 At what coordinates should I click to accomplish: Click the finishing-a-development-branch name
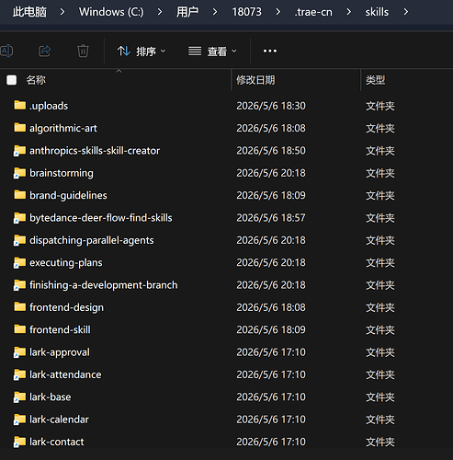104,285
